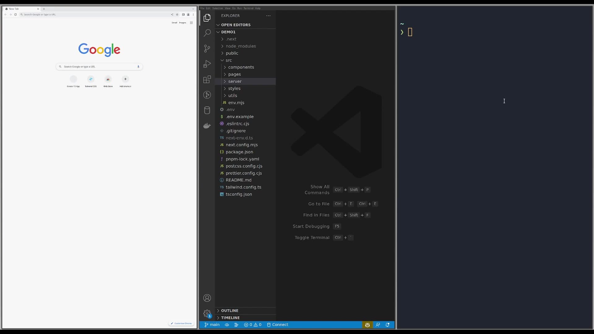Click the notifications bell in status bar
The height and width of the screenshot is (334, 594).
[387, 325]
